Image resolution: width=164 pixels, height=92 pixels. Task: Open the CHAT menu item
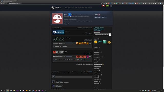coord(86,8)
